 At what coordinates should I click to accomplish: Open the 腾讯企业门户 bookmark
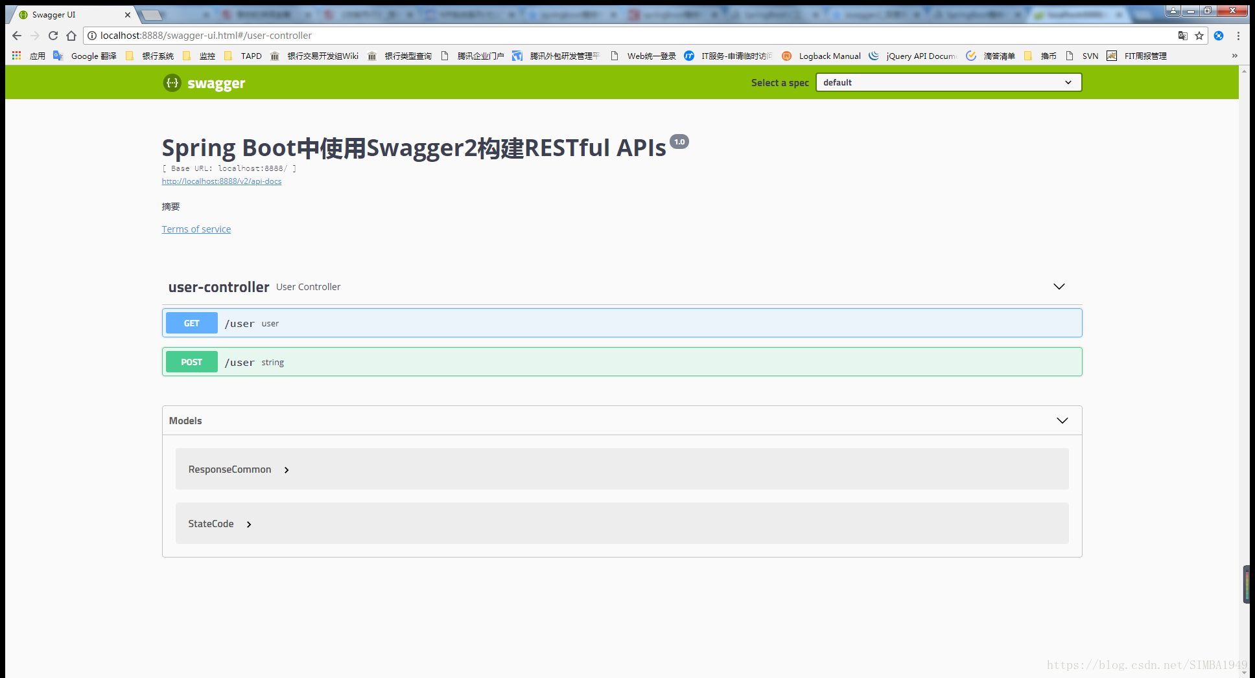[472, 56]
